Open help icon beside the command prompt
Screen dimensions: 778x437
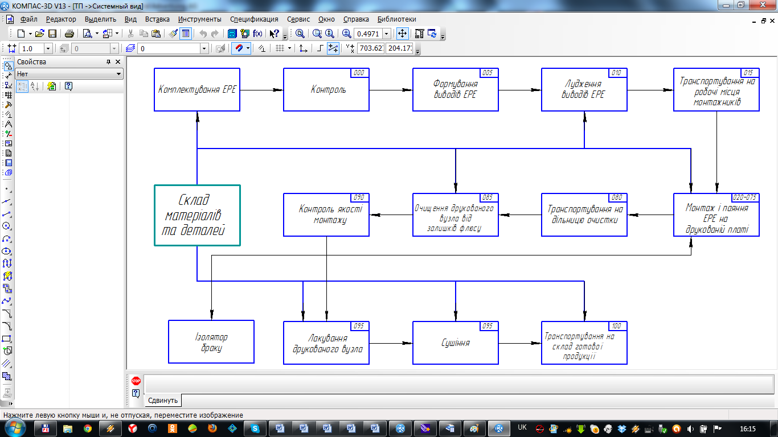136,393
